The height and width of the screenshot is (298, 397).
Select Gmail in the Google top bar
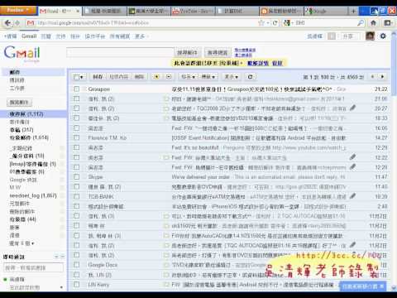29,36
